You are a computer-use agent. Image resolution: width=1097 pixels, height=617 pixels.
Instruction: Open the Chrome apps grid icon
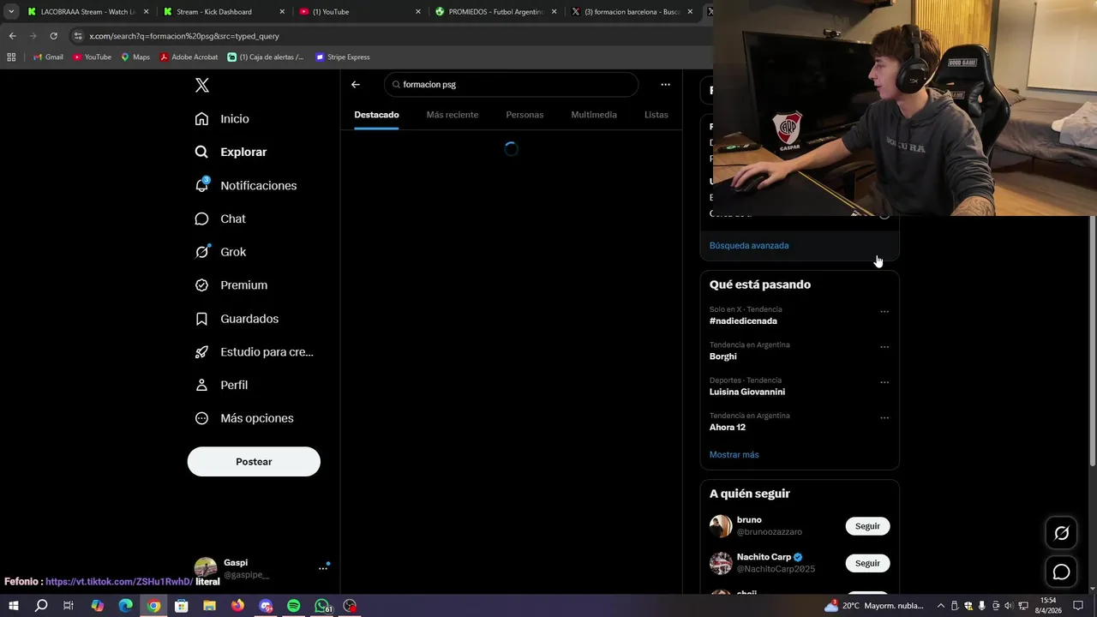pyautogui.click(x=11, y=57)
